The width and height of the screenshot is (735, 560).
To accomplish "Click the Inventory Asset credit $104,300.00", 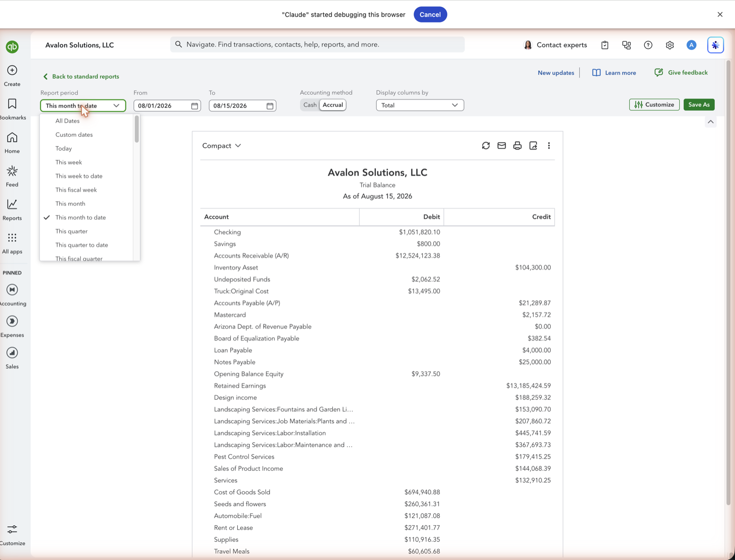I will tap(533, 268).
